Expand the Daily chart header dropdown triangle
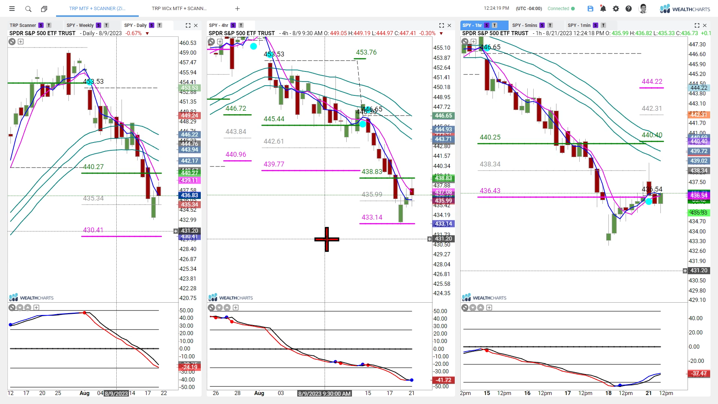The height and width of the screenshot is (404, 718). 147,34
